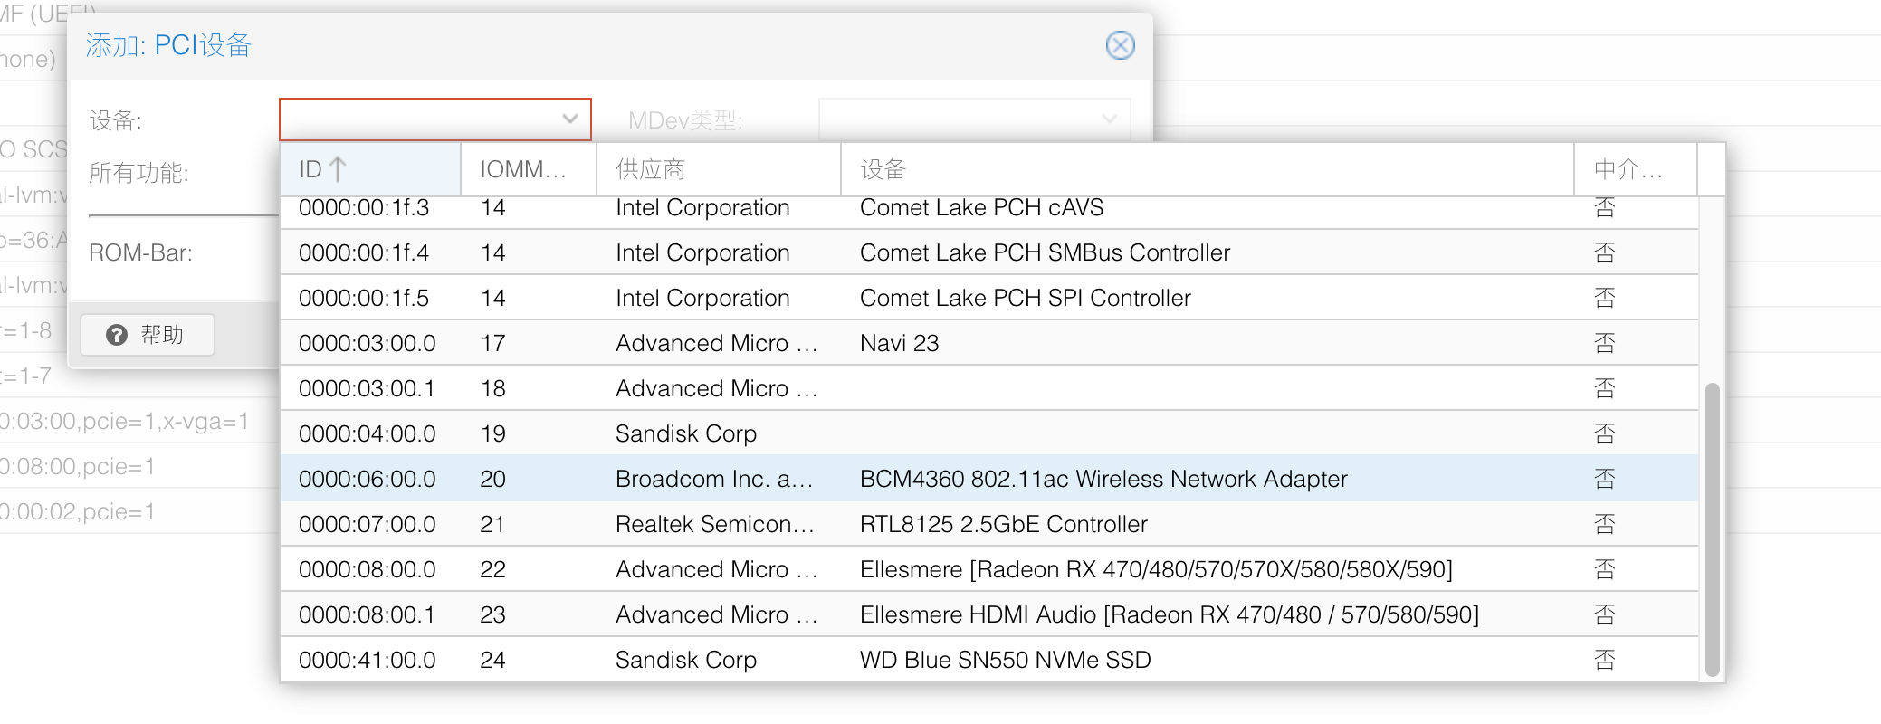Viewport: 1881px width, 724px height.
Task: Click RTL8125 2.5GbE Controller entry
Action: pos(1003,524)
